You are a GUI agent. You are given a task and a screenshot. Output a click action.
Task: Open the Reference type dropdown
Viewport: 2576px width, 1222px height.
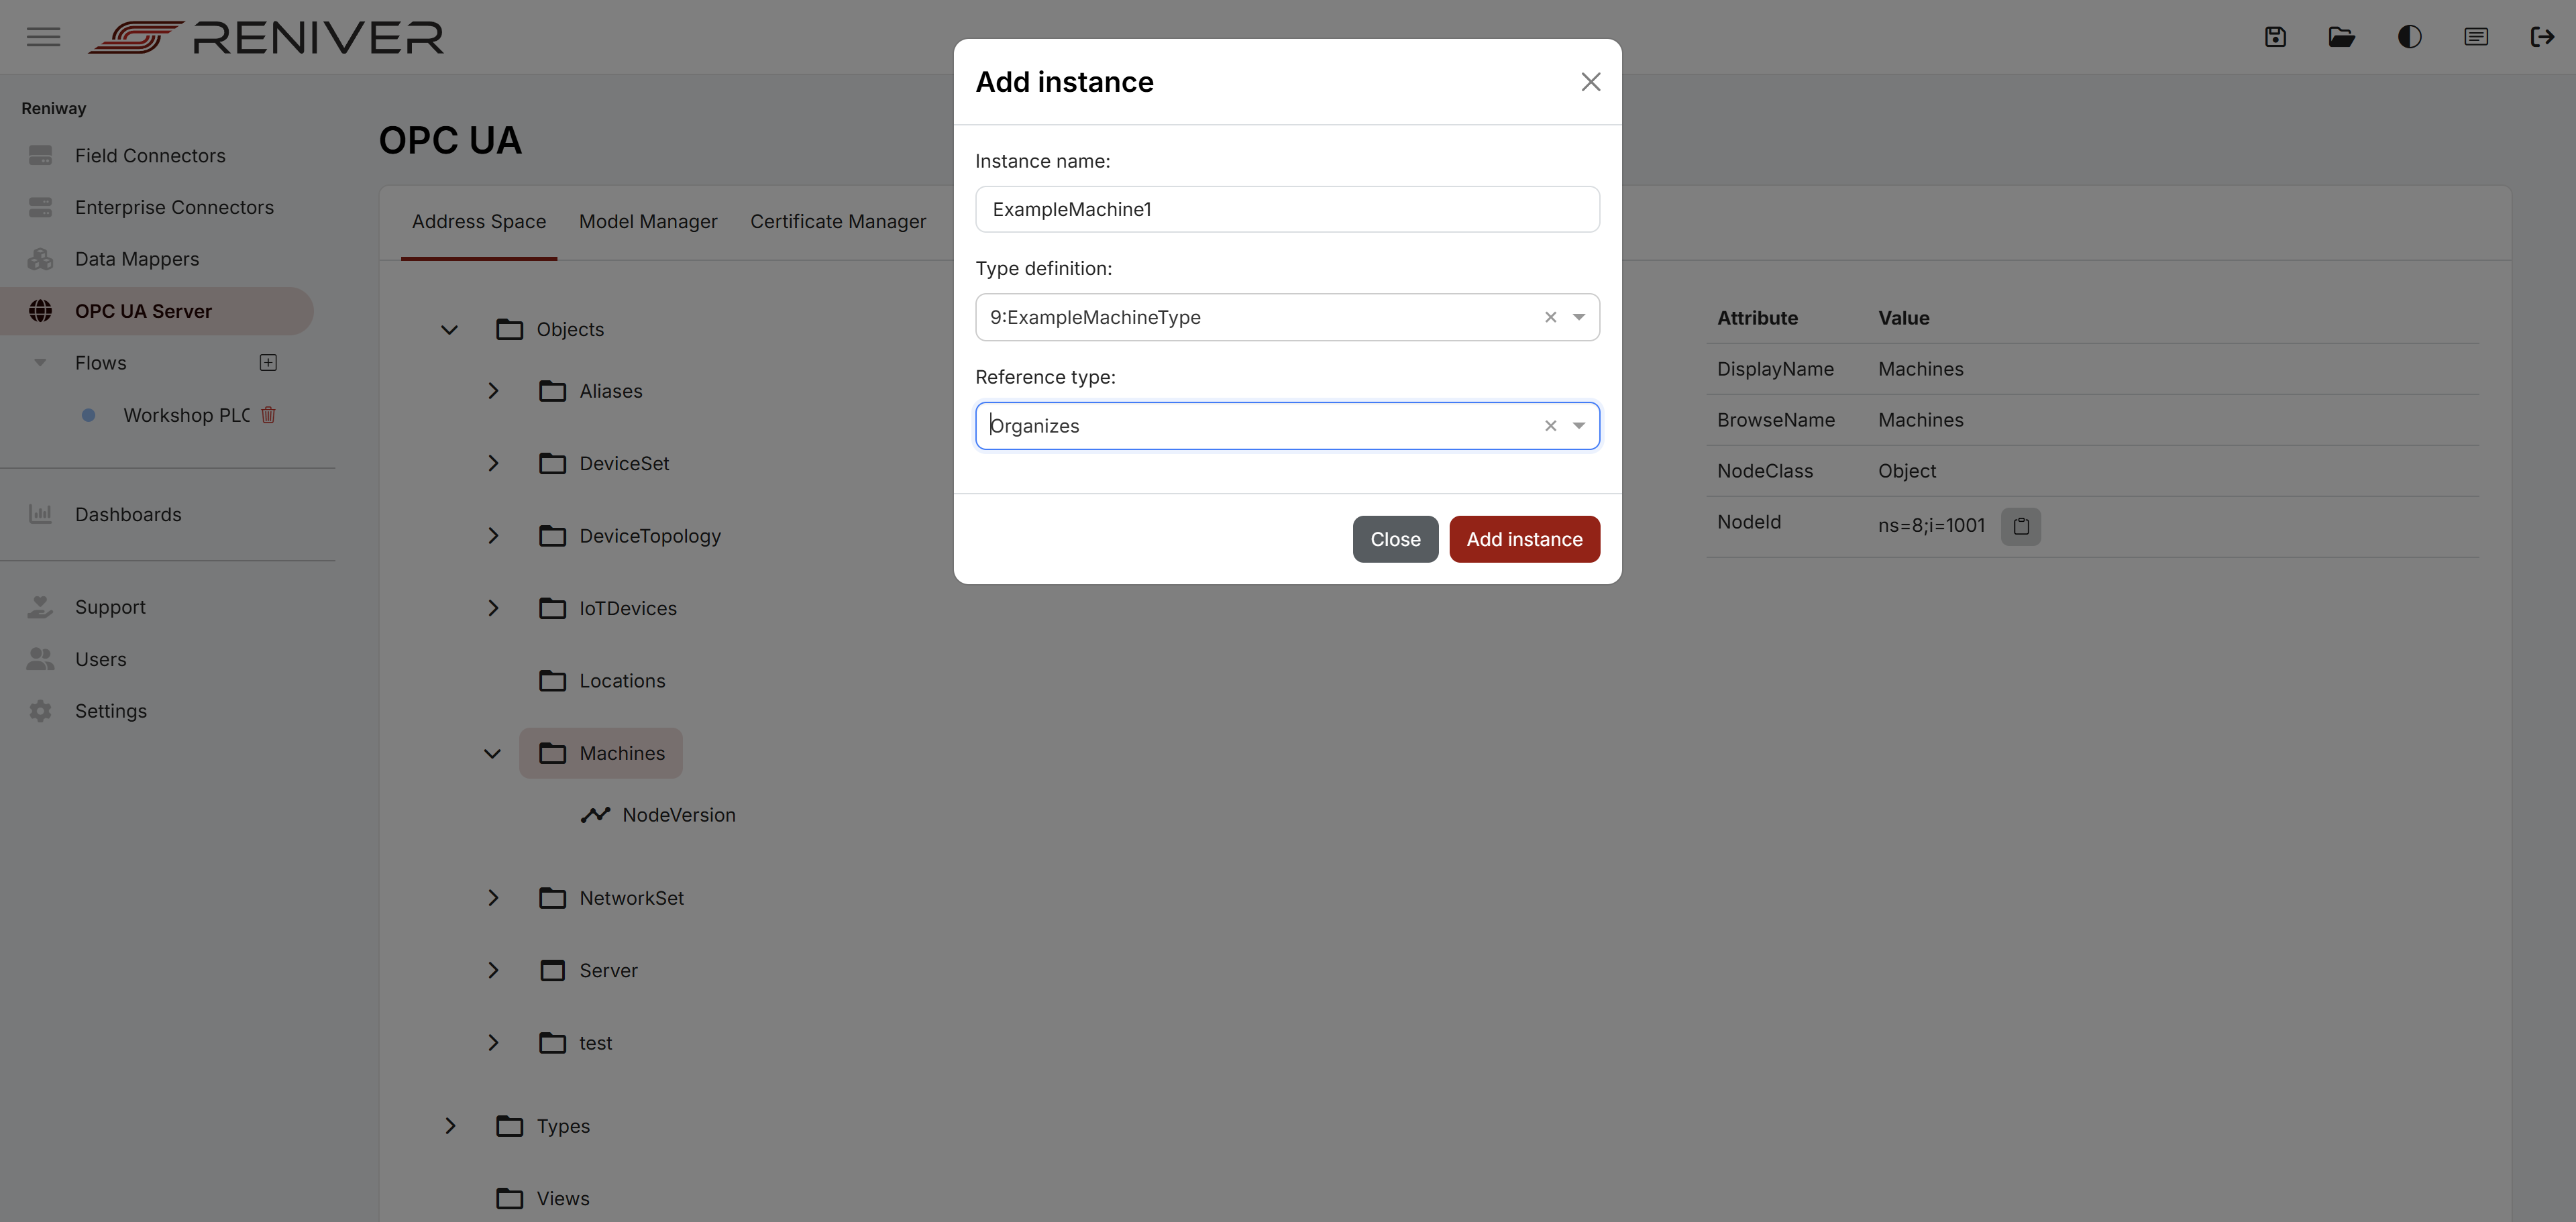(x=1579, y=425)
